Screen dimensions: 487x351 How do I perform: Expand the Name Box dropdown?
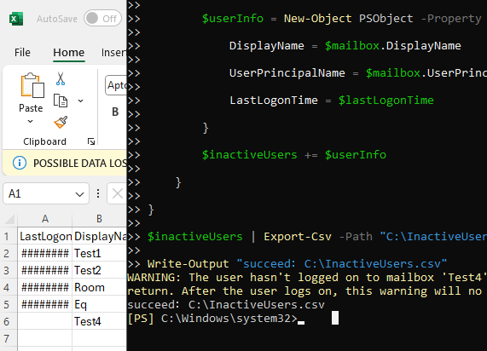click(79, 194)
